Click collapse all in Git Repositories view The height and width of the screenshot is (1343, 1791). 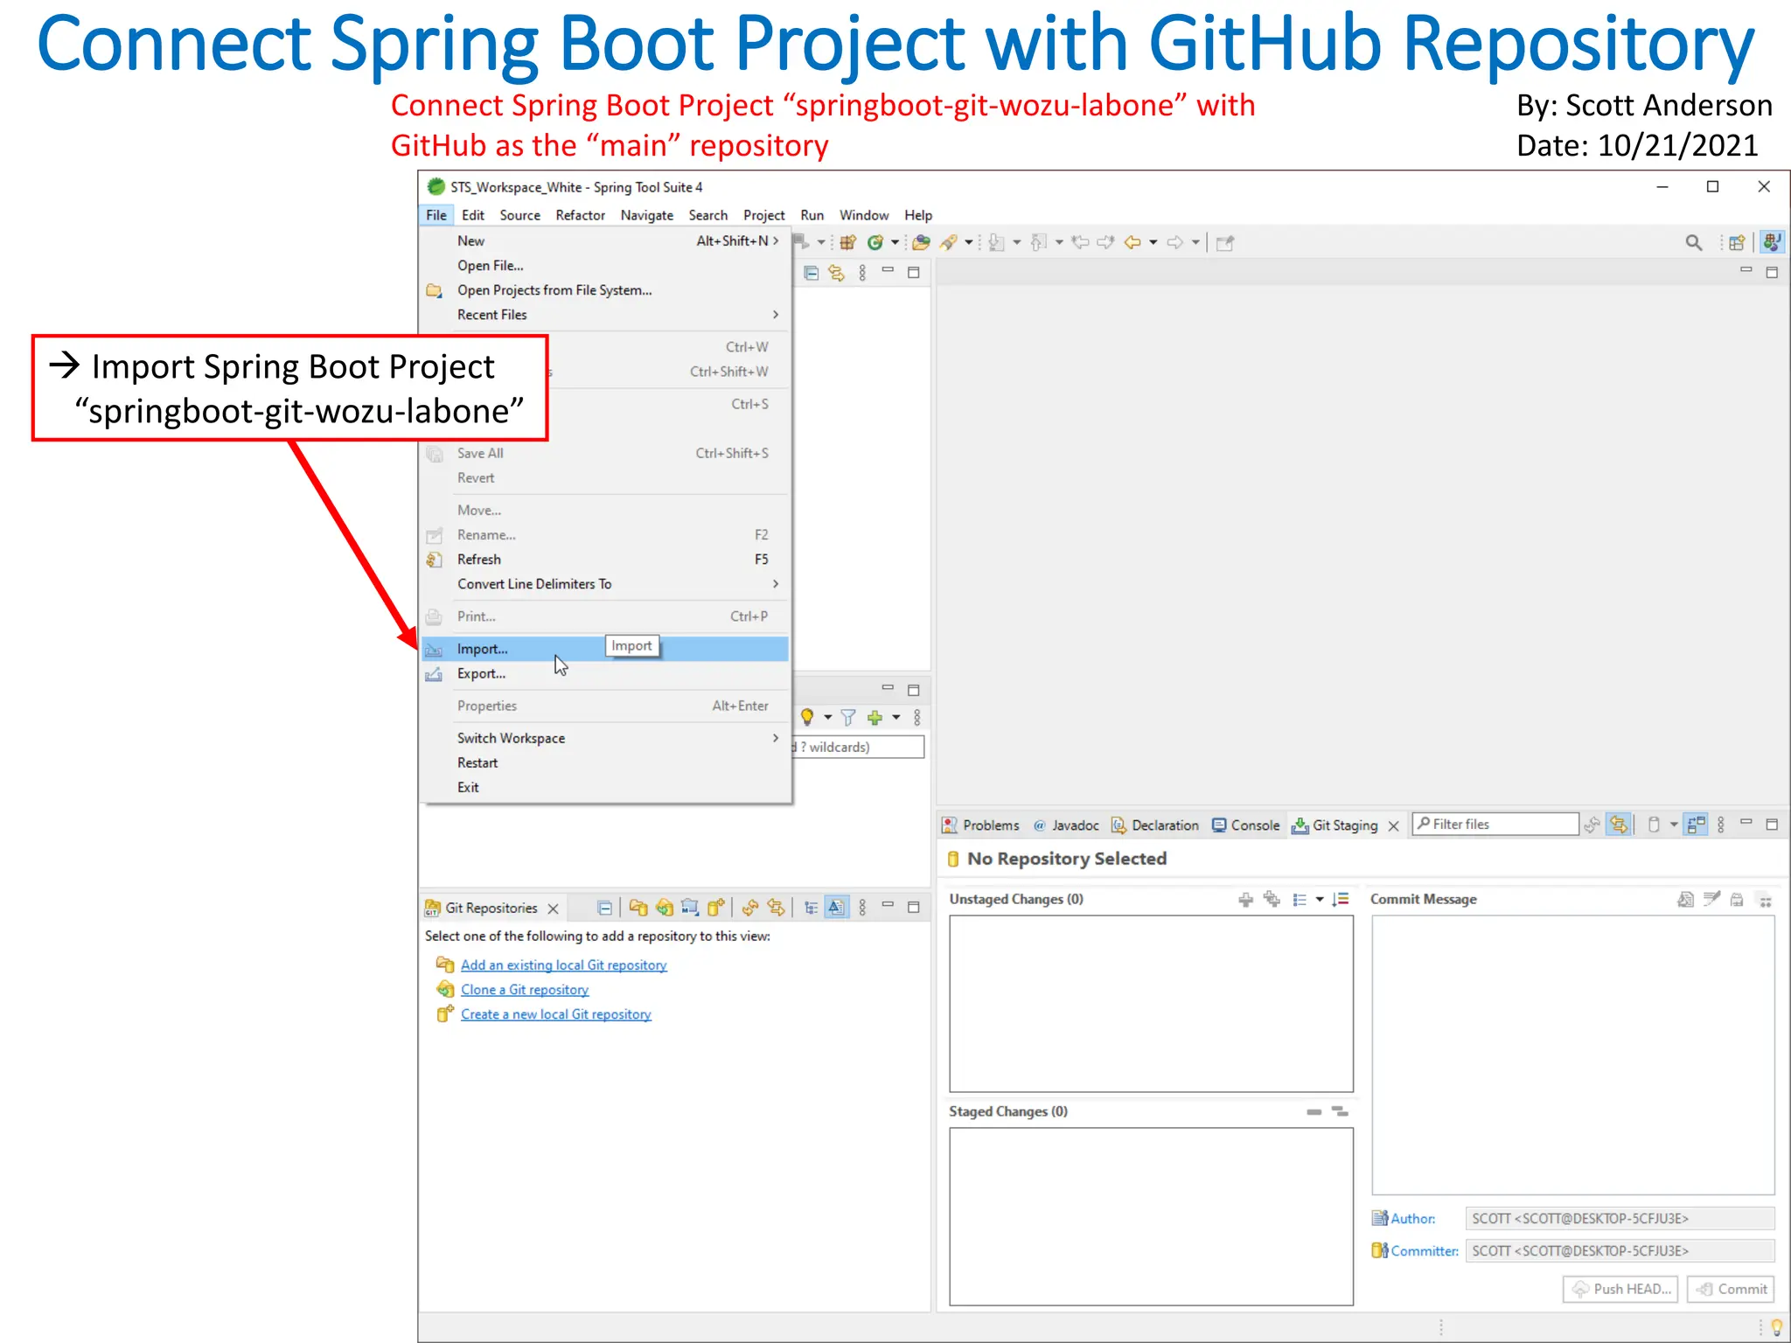coord(604,908)
